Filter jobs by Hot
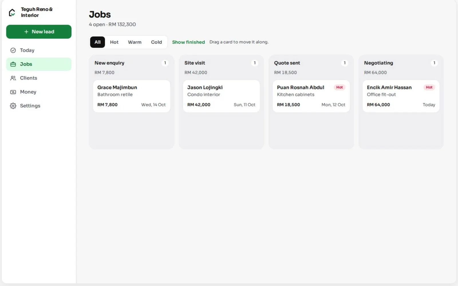The image size is (458, 286). (x=114, y=42)
